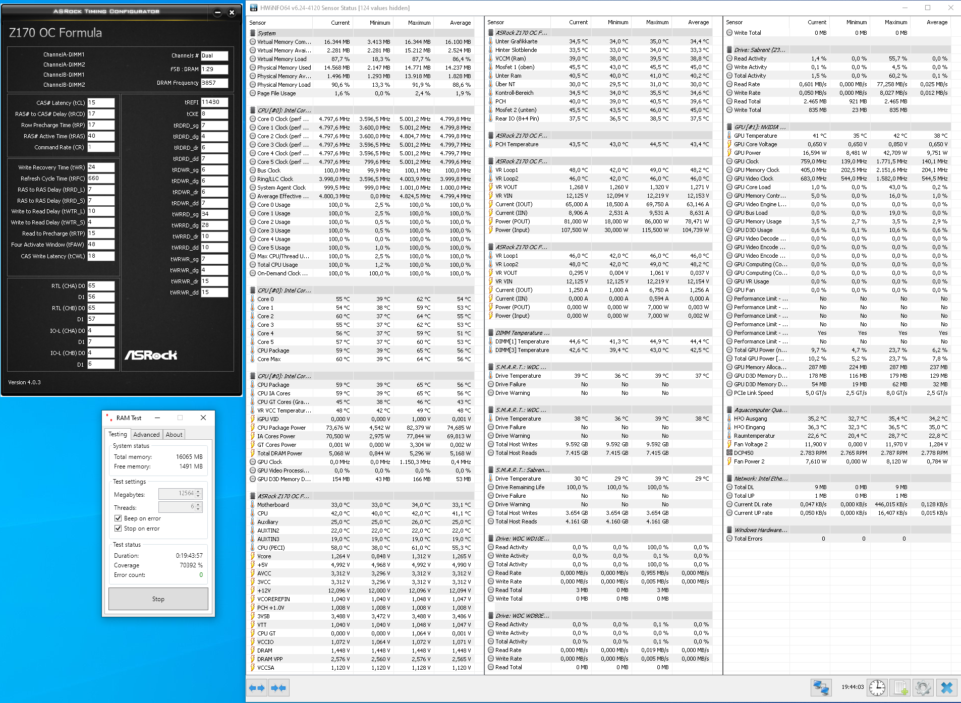This screenshot has height=703, width=961.
Task: Click the lightning icon beside CPU Package Power
Action: 253,428
